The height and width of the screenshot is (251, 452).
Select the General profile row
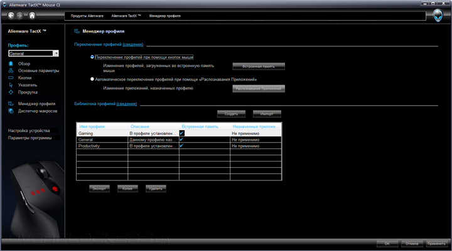(179, 140)
